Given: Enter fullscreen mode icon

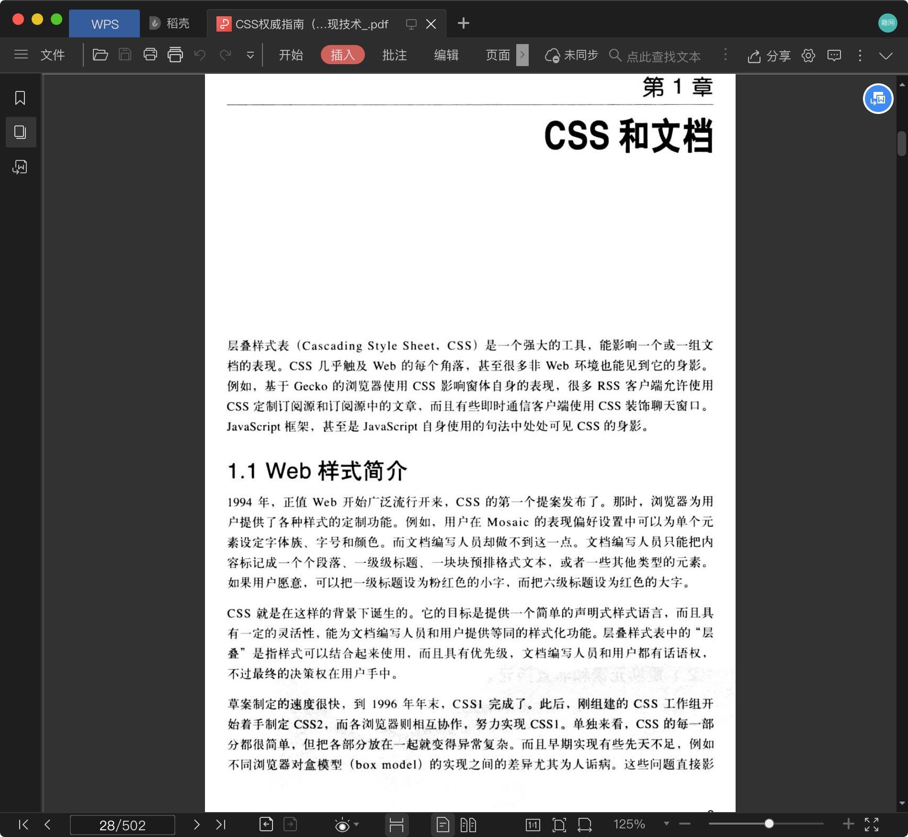Looking at the screenshot, I should click(x=872, y=825).
